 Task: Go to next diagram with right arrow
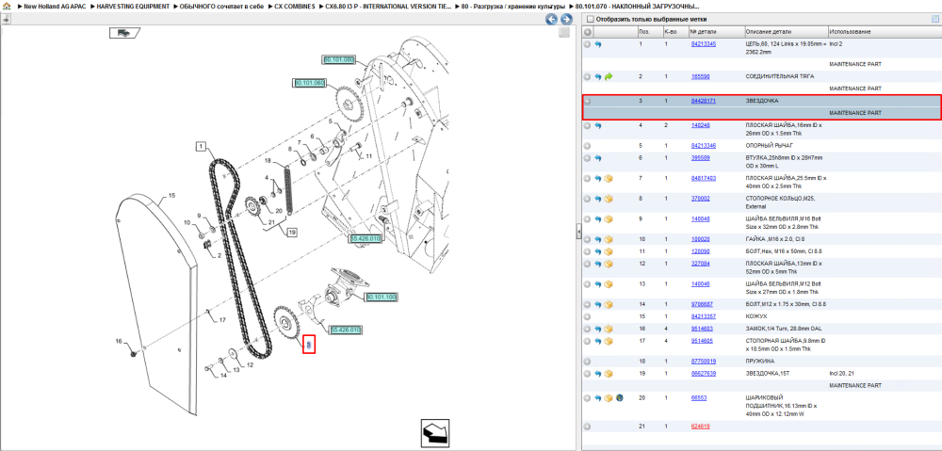point(564,19)
